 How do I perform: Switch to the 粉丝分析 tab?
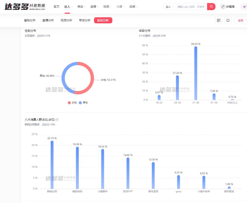(x=103, y=20)
